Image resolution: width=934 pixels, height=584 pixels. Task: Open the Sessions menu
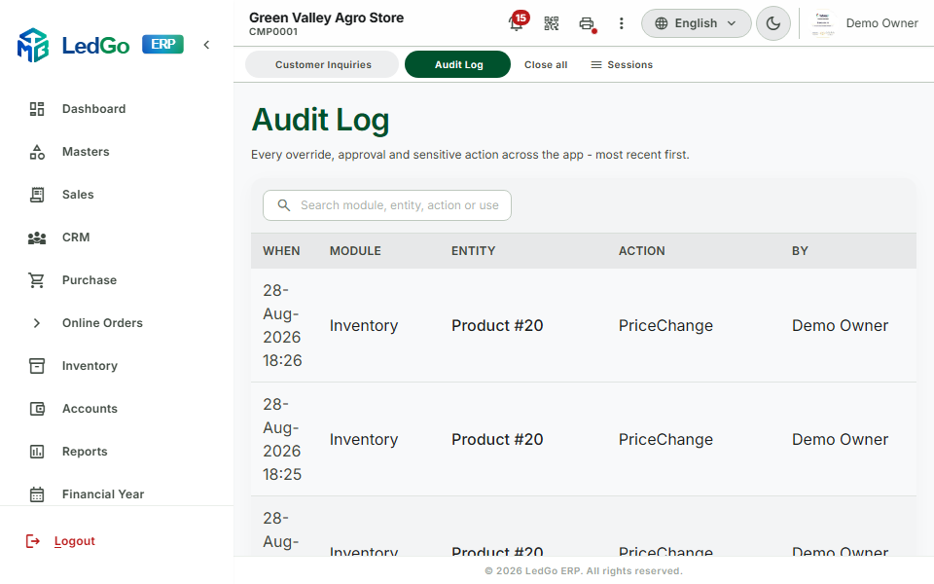coord(622,65)
